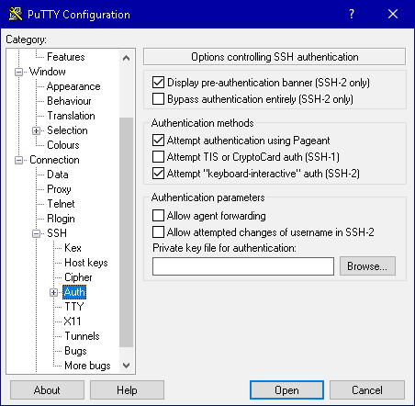The image size is (415, 406).
Task: Open X11 settings
Action: tap(73, 321)
